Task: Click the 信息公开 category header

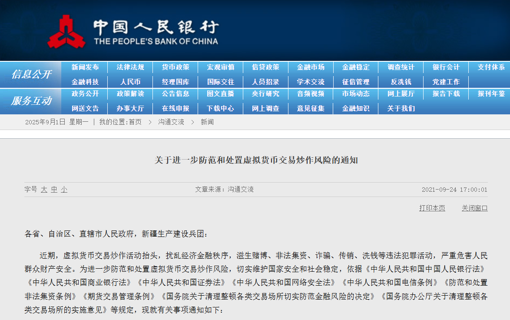Action: click(x=31, y=74)
